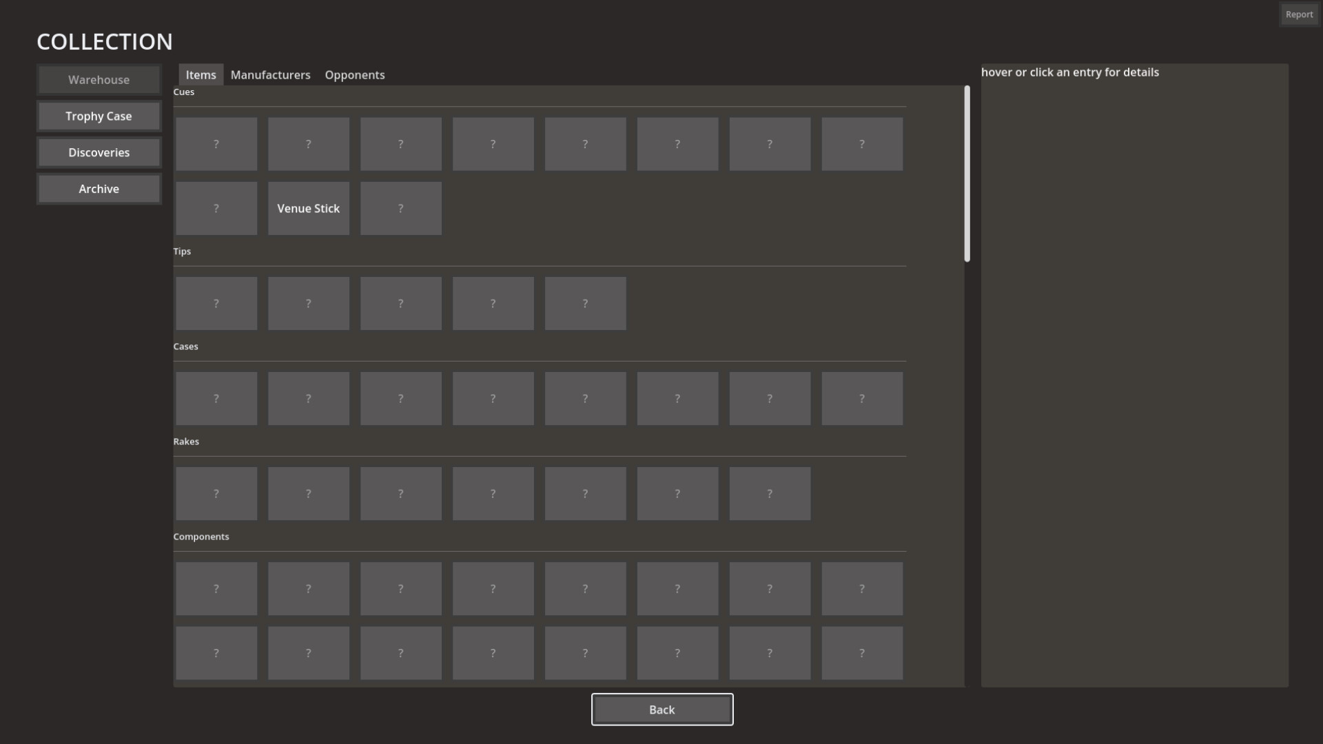Screen dimensions: 1323x744
Task: Switch to the Manufacturers tab
Action: point(270,75)
